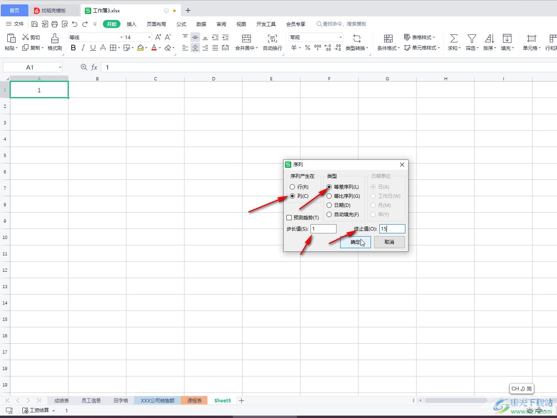Viewport: 557px width, 418px height.
Task: Click the zoom magnifier beside formula bar
Action: click(x=84, y=67)
